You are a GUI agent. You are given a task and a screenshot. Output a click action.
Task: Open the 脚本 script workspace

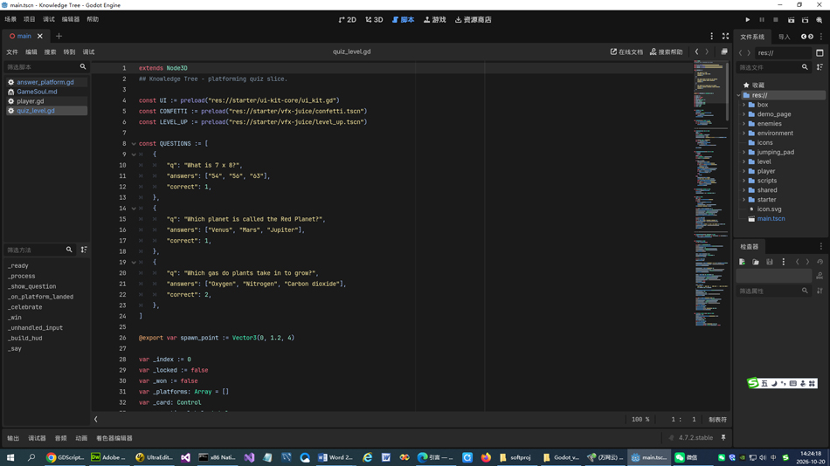click(404, 19)
